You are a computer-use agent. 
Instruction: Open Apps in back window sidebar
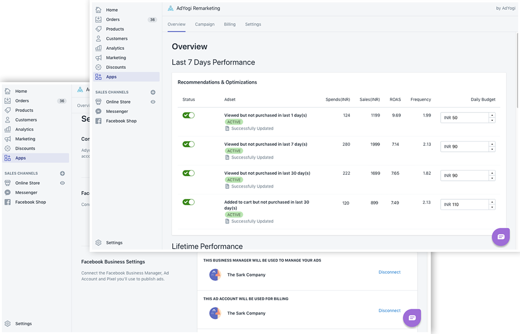click(x=36, y=158)
